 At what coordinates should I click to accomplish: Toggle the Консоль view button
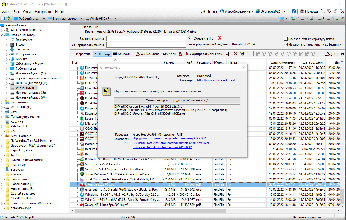pos(121,54)
